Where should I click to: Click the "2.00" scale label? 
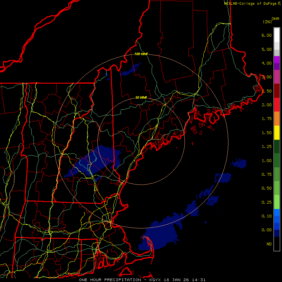point(267,105)
